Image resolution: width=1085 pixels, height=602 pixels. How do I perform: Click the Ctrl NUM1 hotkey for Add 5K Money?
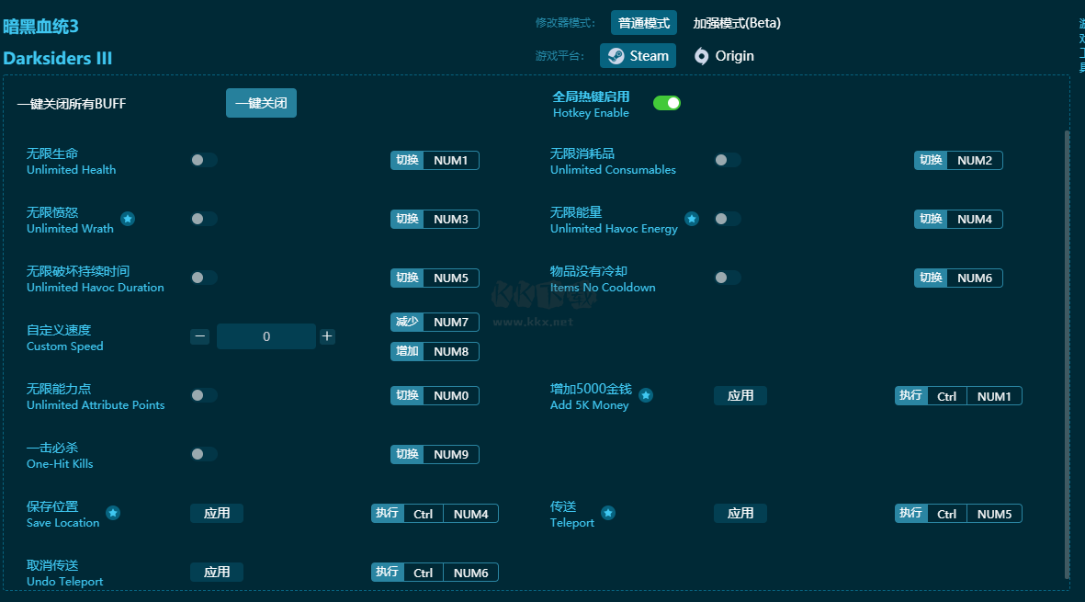click(x=958, y=396)
